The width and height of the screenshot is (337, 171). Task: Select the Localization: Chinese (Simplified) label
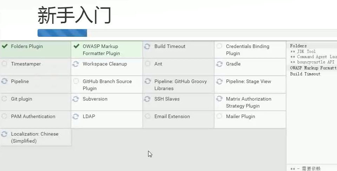pyautogui.click(x=35, y=137)
